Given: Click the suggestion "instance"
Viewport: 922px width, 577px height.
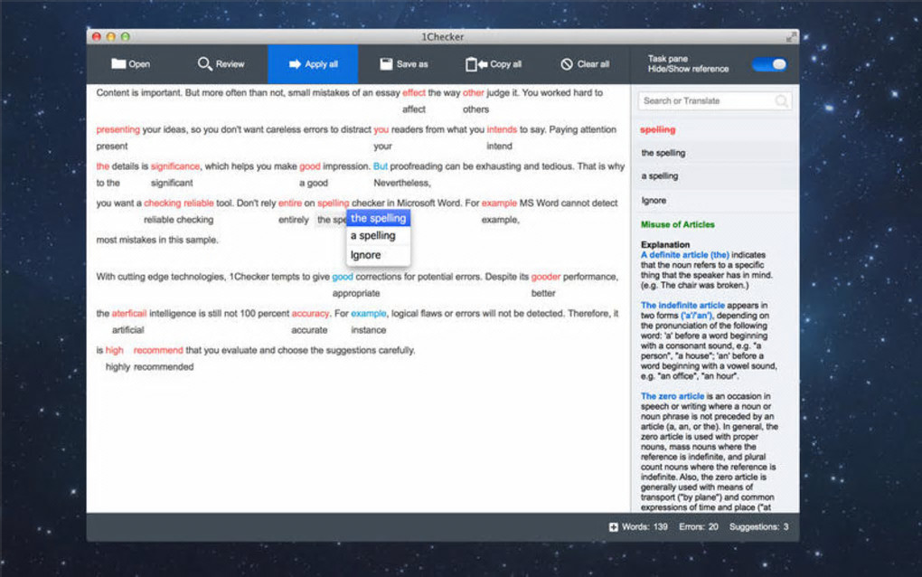Looking at the screenshot, I should [369, 330].
